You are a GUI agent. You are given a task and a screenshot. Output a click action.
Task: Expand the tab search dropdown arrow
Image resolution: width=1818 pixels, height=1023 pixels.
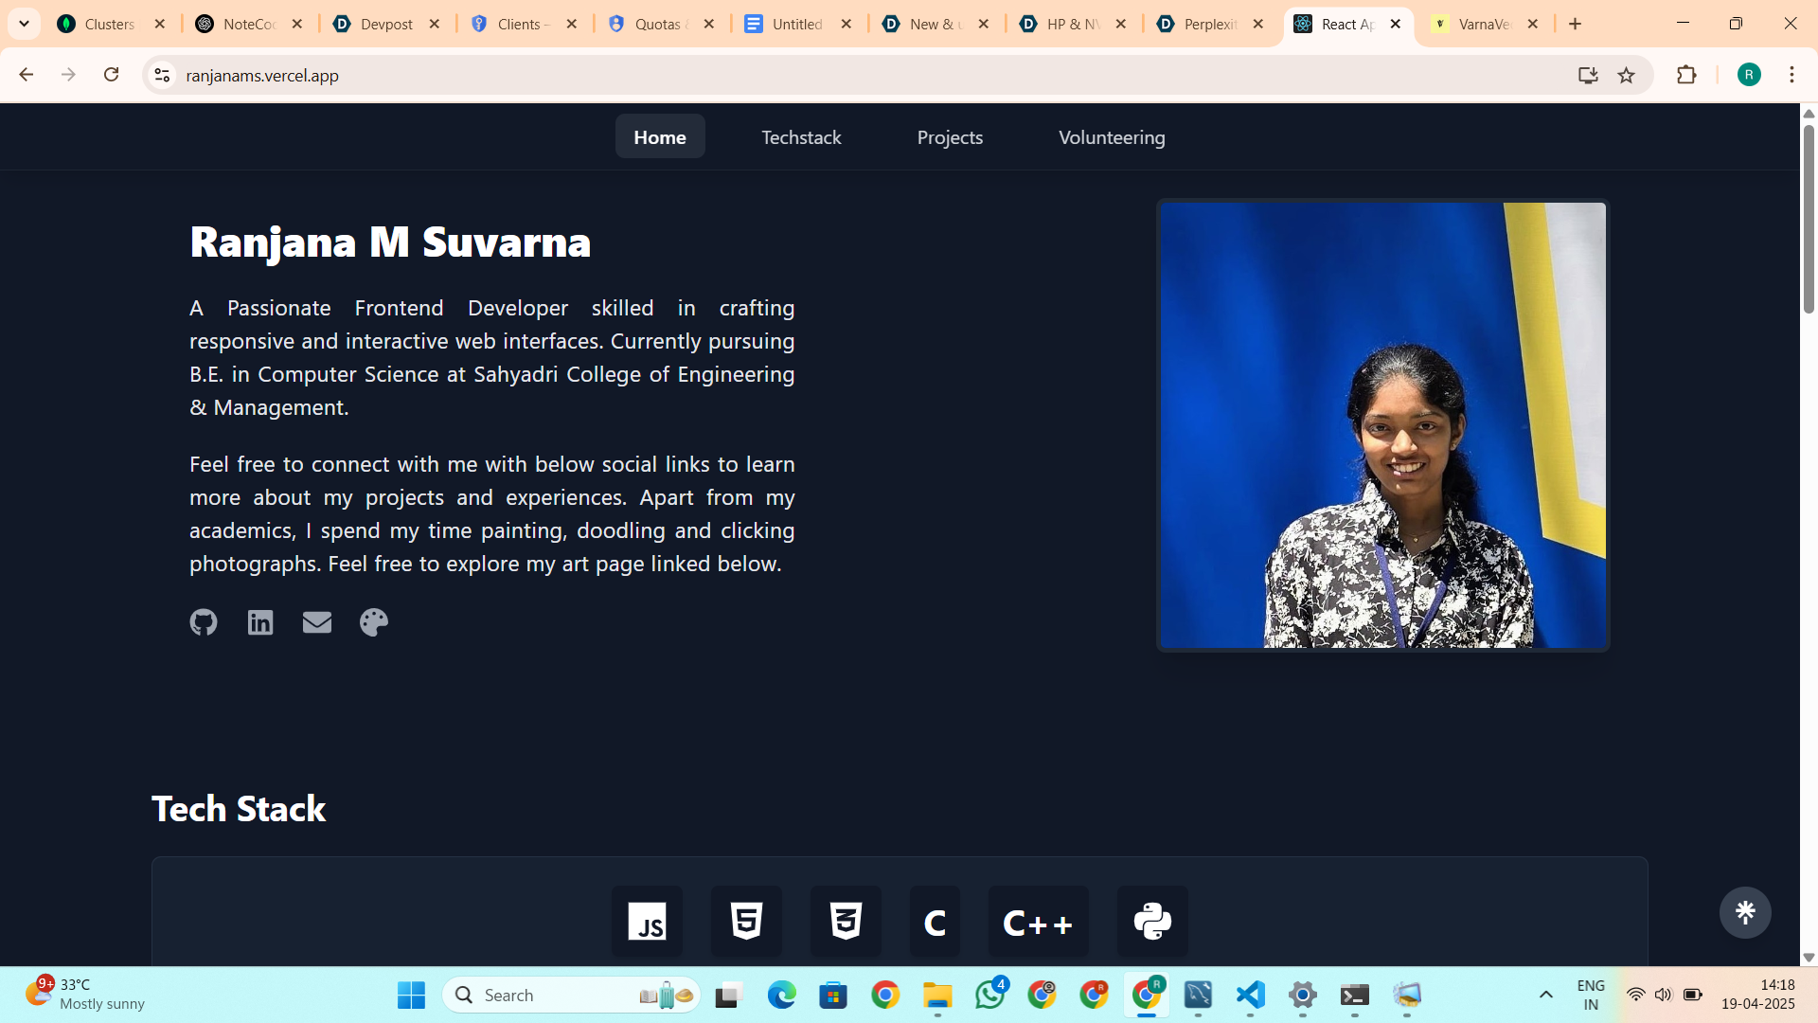(x=25, y=24)
